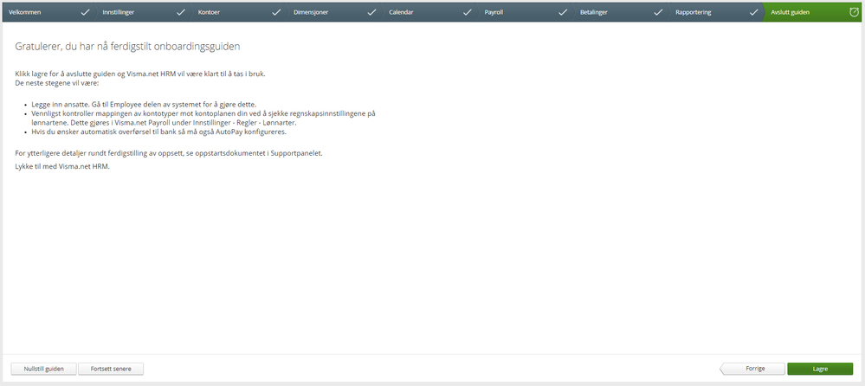
Task: Click the checkmark next to Innstillinger
Action: (180, 12)
